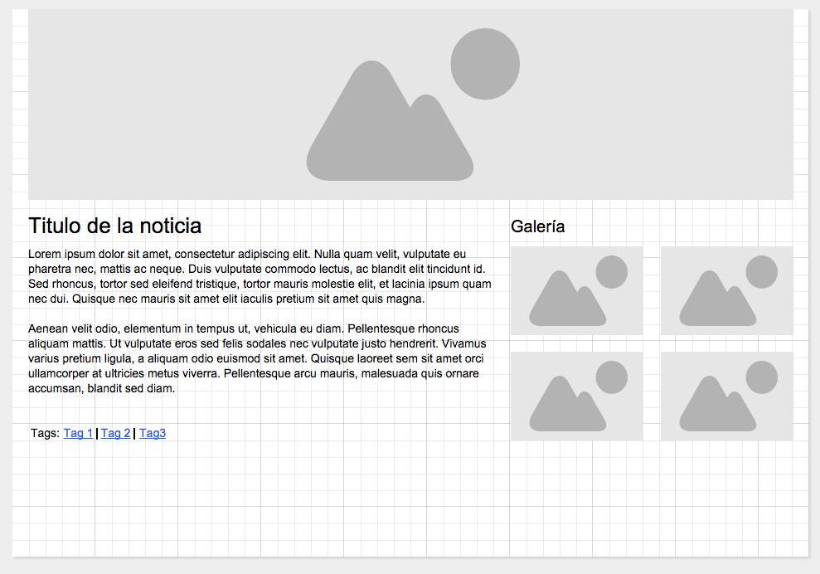Click the separator between Tag 2 and Tag3
Image resolution: width=820 pixels, height=574 pixels.
click(134, 433)
